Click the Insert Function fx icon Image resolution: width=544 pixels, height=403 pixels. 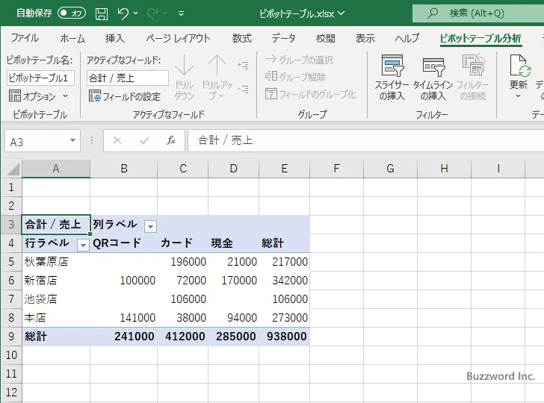click(x=171, y=140)
